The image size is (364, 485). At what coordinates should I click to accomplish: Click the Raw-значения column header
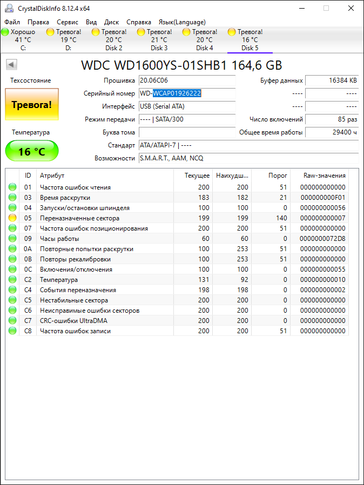[320, 176]
